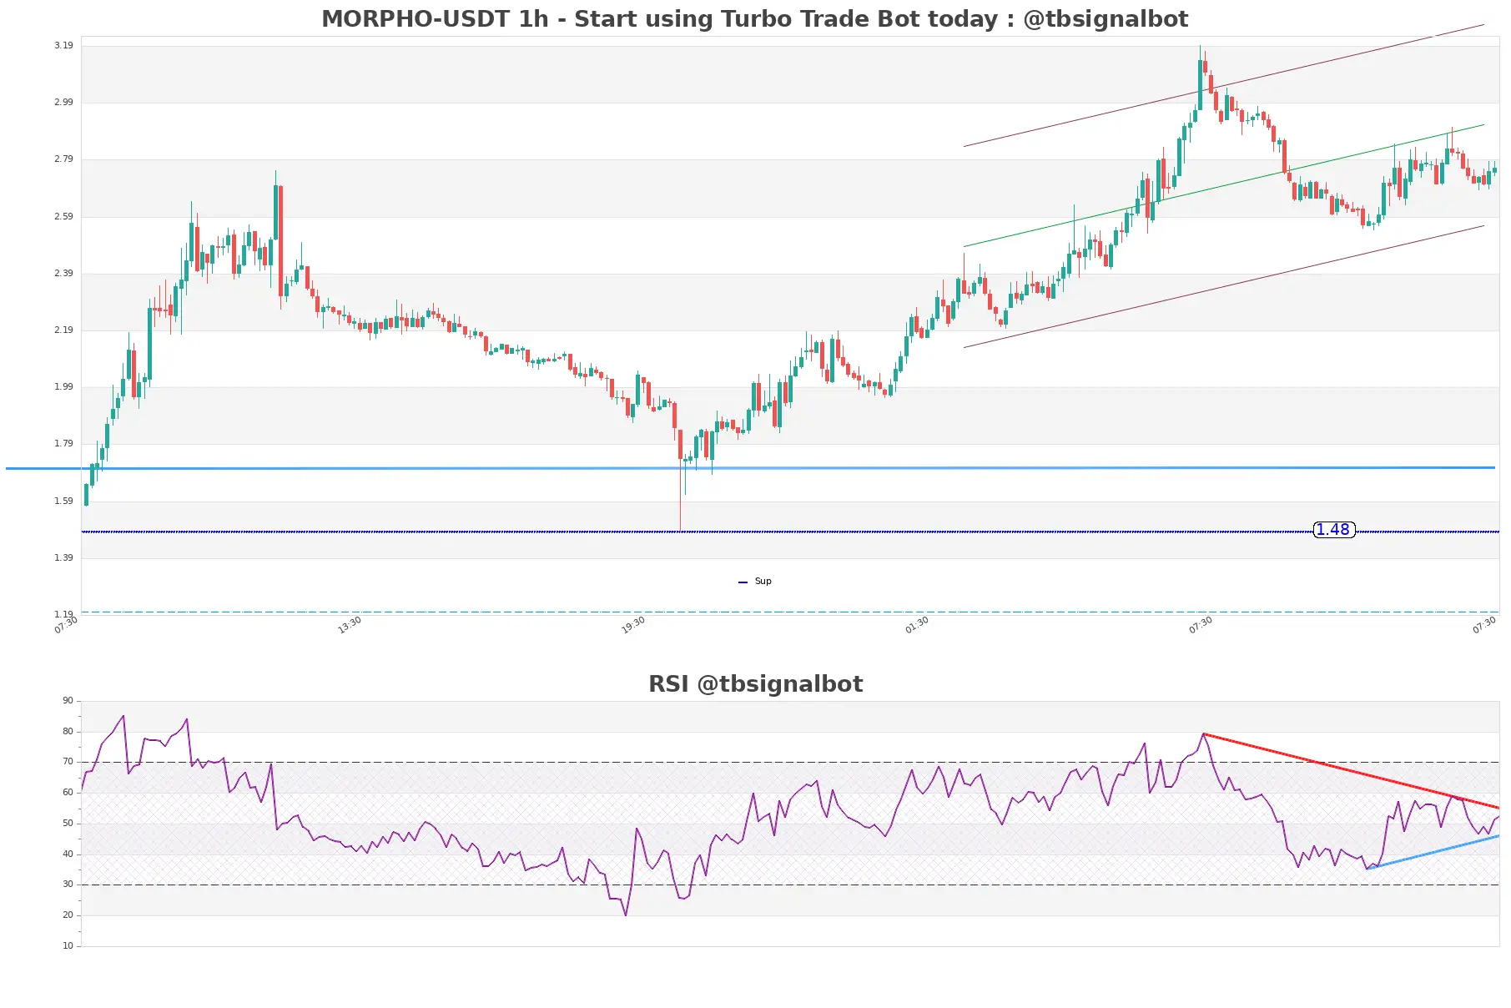Click the RSI 40 axis label

68,854
